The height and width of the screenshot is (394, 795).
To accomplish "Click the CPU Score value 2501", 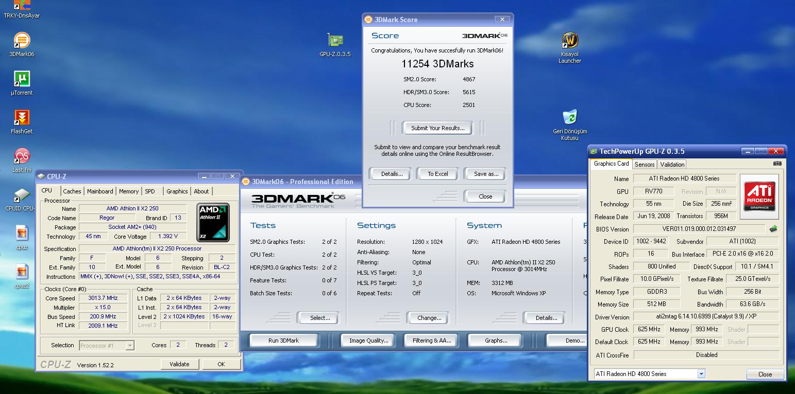I will click(469, 105).
